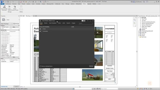The height and width of the screenshot is (90, 160).
Task: Click the Sheet type icon in Properties panel
Action: tap(3, 20)
